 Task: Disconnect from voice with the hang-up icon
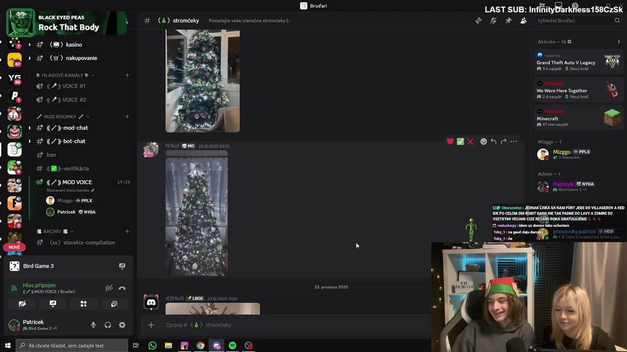(122, 288)
